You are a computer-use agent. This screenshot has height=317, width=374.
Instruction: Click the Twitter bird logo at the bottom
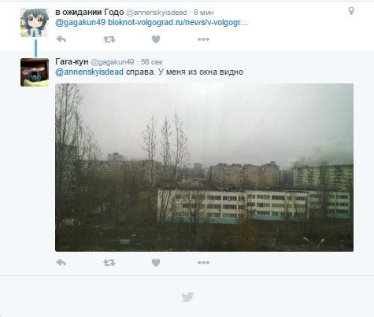(187, 297)
